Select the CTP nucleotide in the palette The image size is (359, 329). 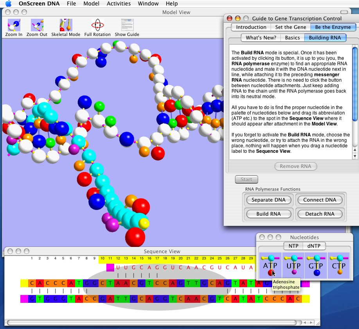click(x=339, y=265)
